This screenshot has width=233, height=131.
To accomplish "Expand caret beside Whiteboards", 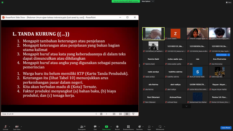I will [x=165, y=127].
